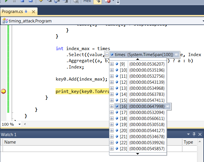
Task: Click the value 00:00:00.0647998
Action: click(147, 106)
